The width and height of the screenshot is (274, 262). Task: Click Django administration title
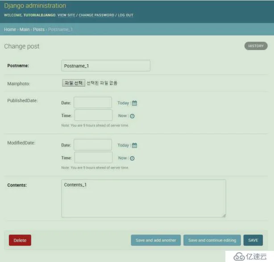pos(35,6)
